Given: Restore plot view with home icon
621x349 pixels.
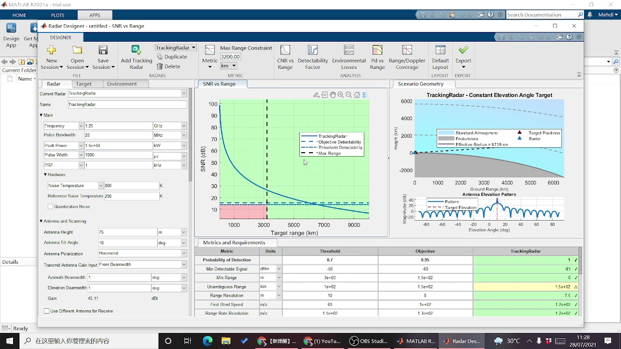Looking at the screenshot, I should pos(357,95).
